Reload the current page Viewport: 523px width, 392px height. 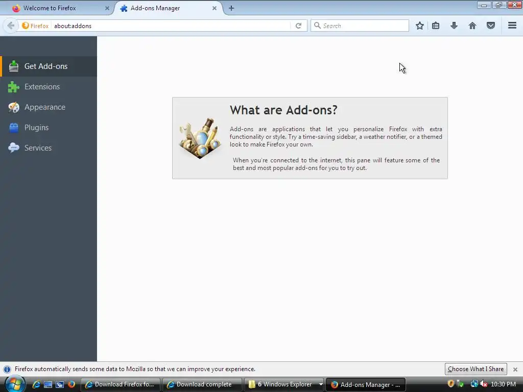[298, 26]
